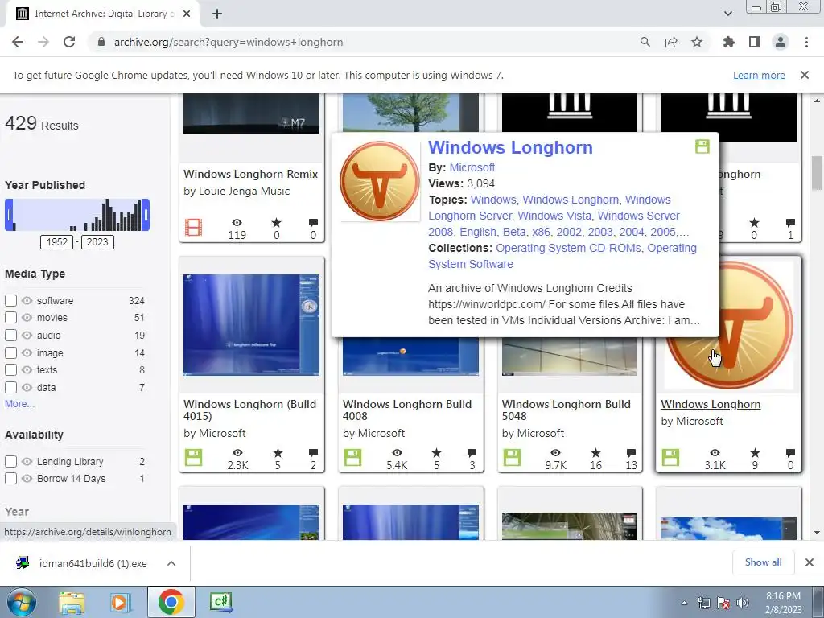The height and width of the screenshot is (618, 824).
Task: Open the idman641build6 (1).exe download
Action: pos(93,563)
